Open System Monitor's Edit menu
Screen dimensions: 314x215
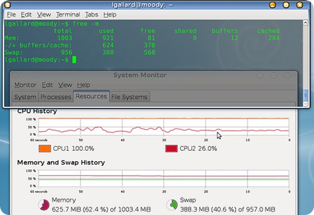coord(47,85)
